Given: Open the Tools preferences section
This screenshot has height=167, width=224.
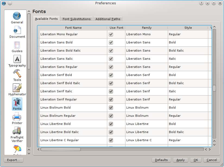Looking at the screenshot, I should [17, 75].
